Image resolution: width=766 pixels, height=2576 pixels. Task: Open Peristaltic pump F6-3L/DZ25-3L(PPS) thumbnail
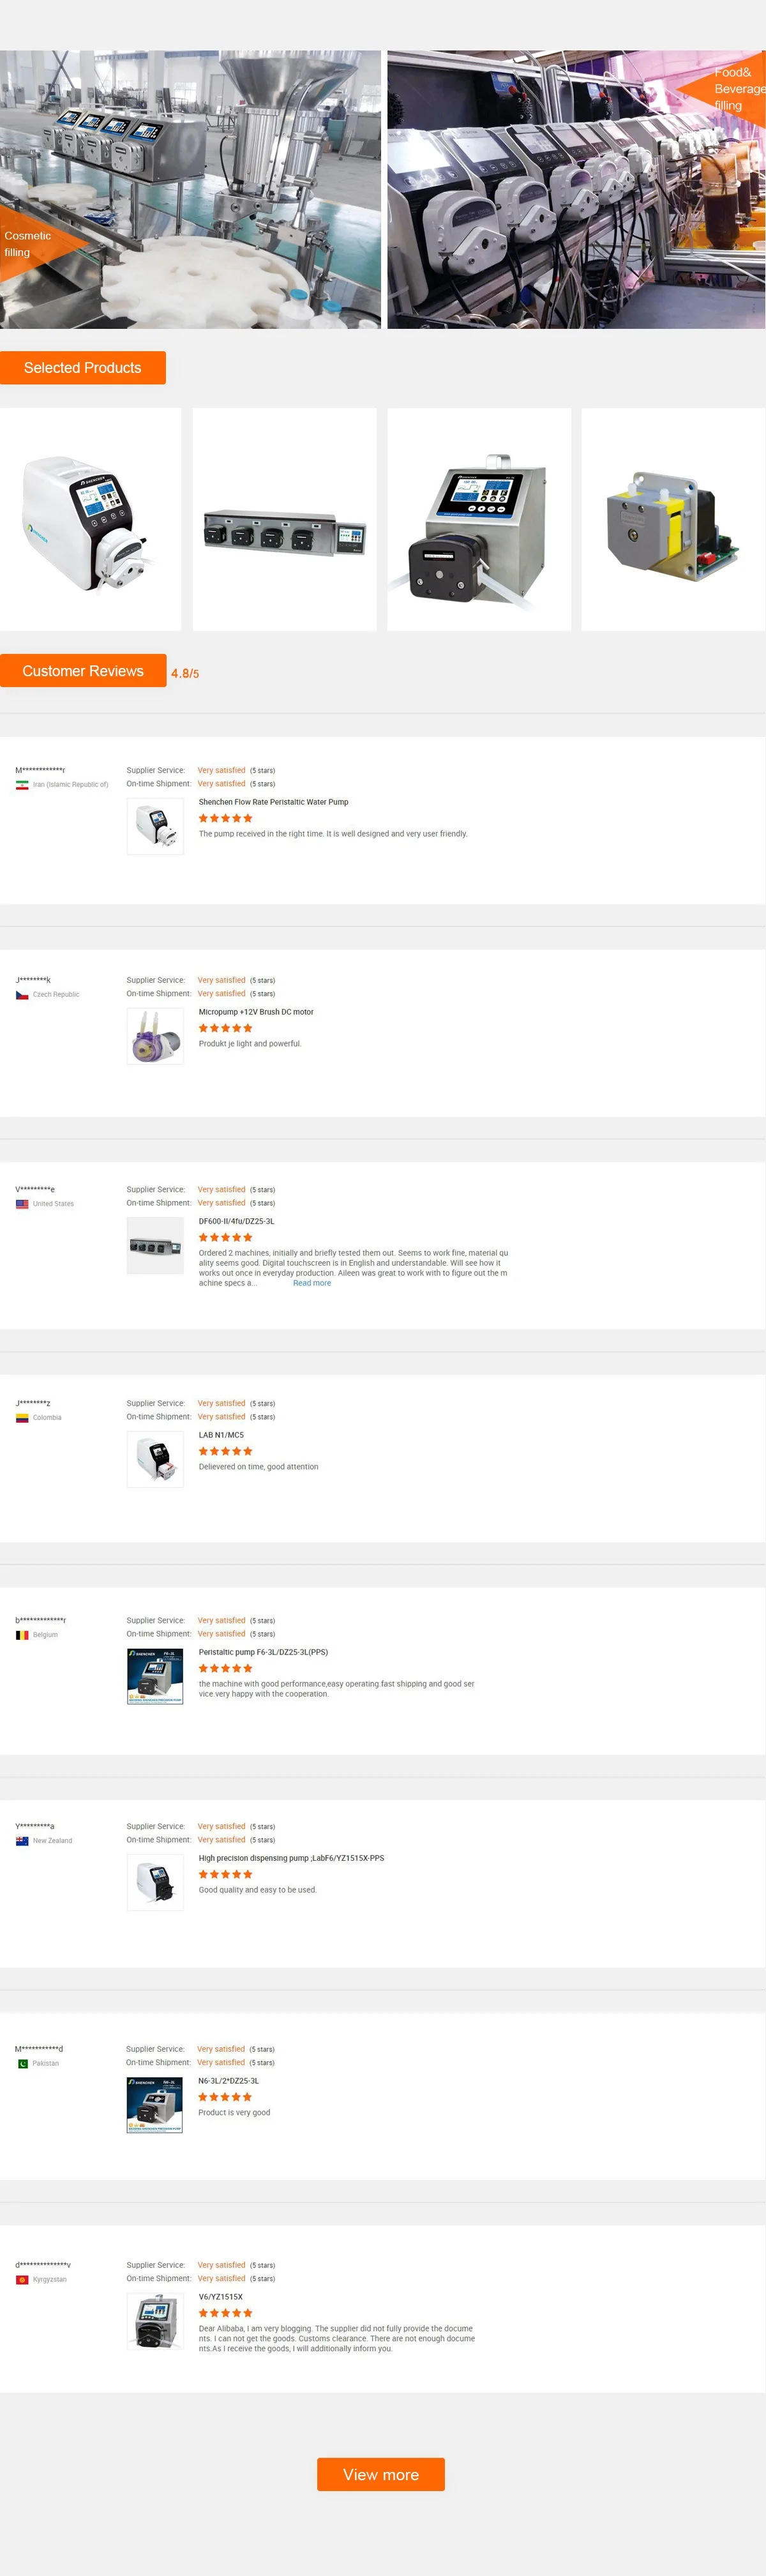point(155,1676)
